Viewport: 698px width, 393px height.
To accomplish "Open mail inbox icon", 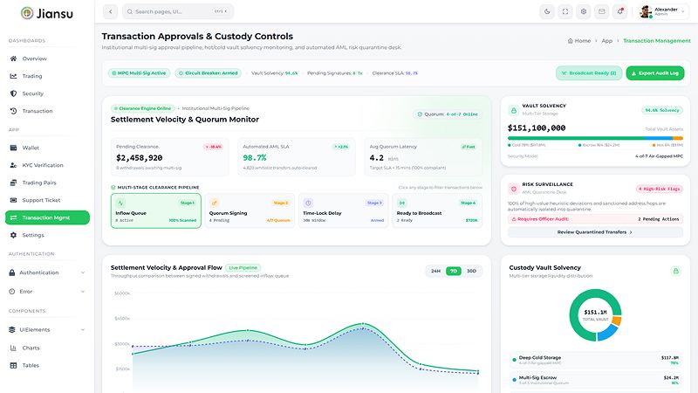I will click(x=602, y=11).
